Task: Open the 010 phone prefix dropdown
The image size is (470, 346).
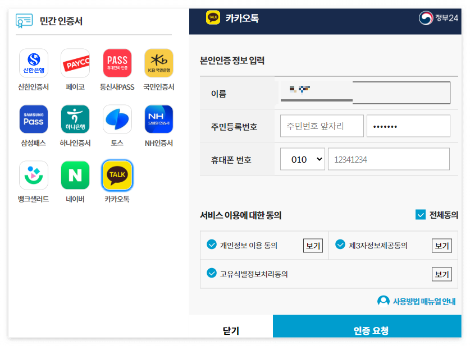Action: tap(303, 159)
